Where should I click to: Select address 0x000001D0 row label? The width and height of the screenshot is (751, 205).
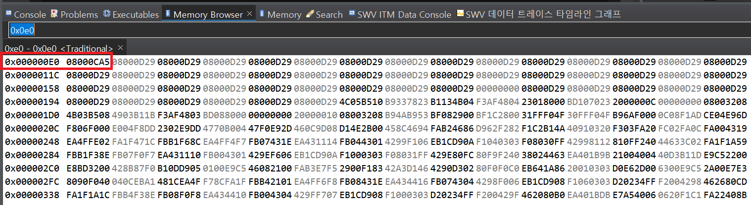(32, 115)
